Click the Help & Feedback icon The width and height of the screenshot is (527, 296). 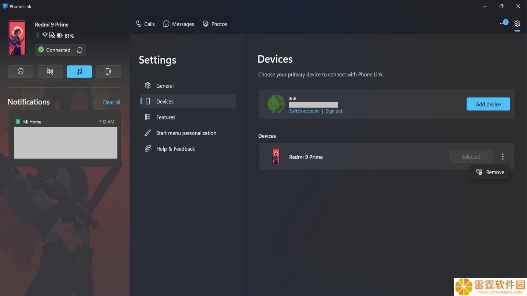(x=148, y=148)
